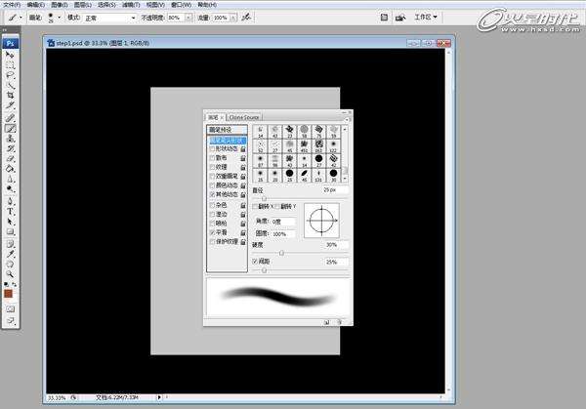This screenshot has height=409, width=586.
Task: Open 流量 flow slider arrow
Action: (x=232, y=18)
